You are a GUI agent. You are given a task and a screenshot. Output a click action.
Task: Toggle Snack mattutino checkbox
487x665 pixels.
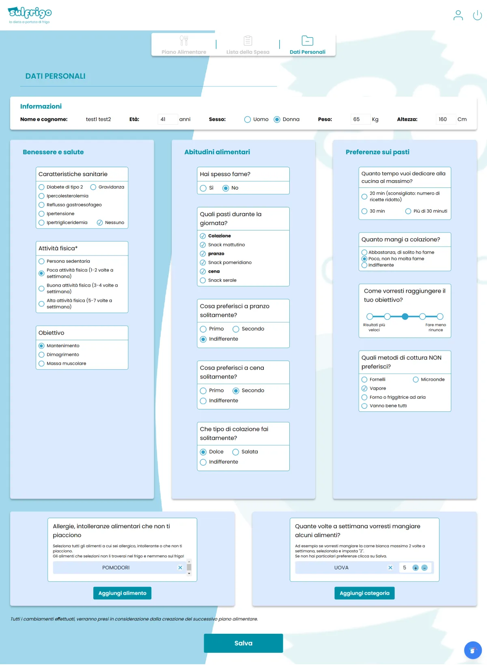[203, 245]
